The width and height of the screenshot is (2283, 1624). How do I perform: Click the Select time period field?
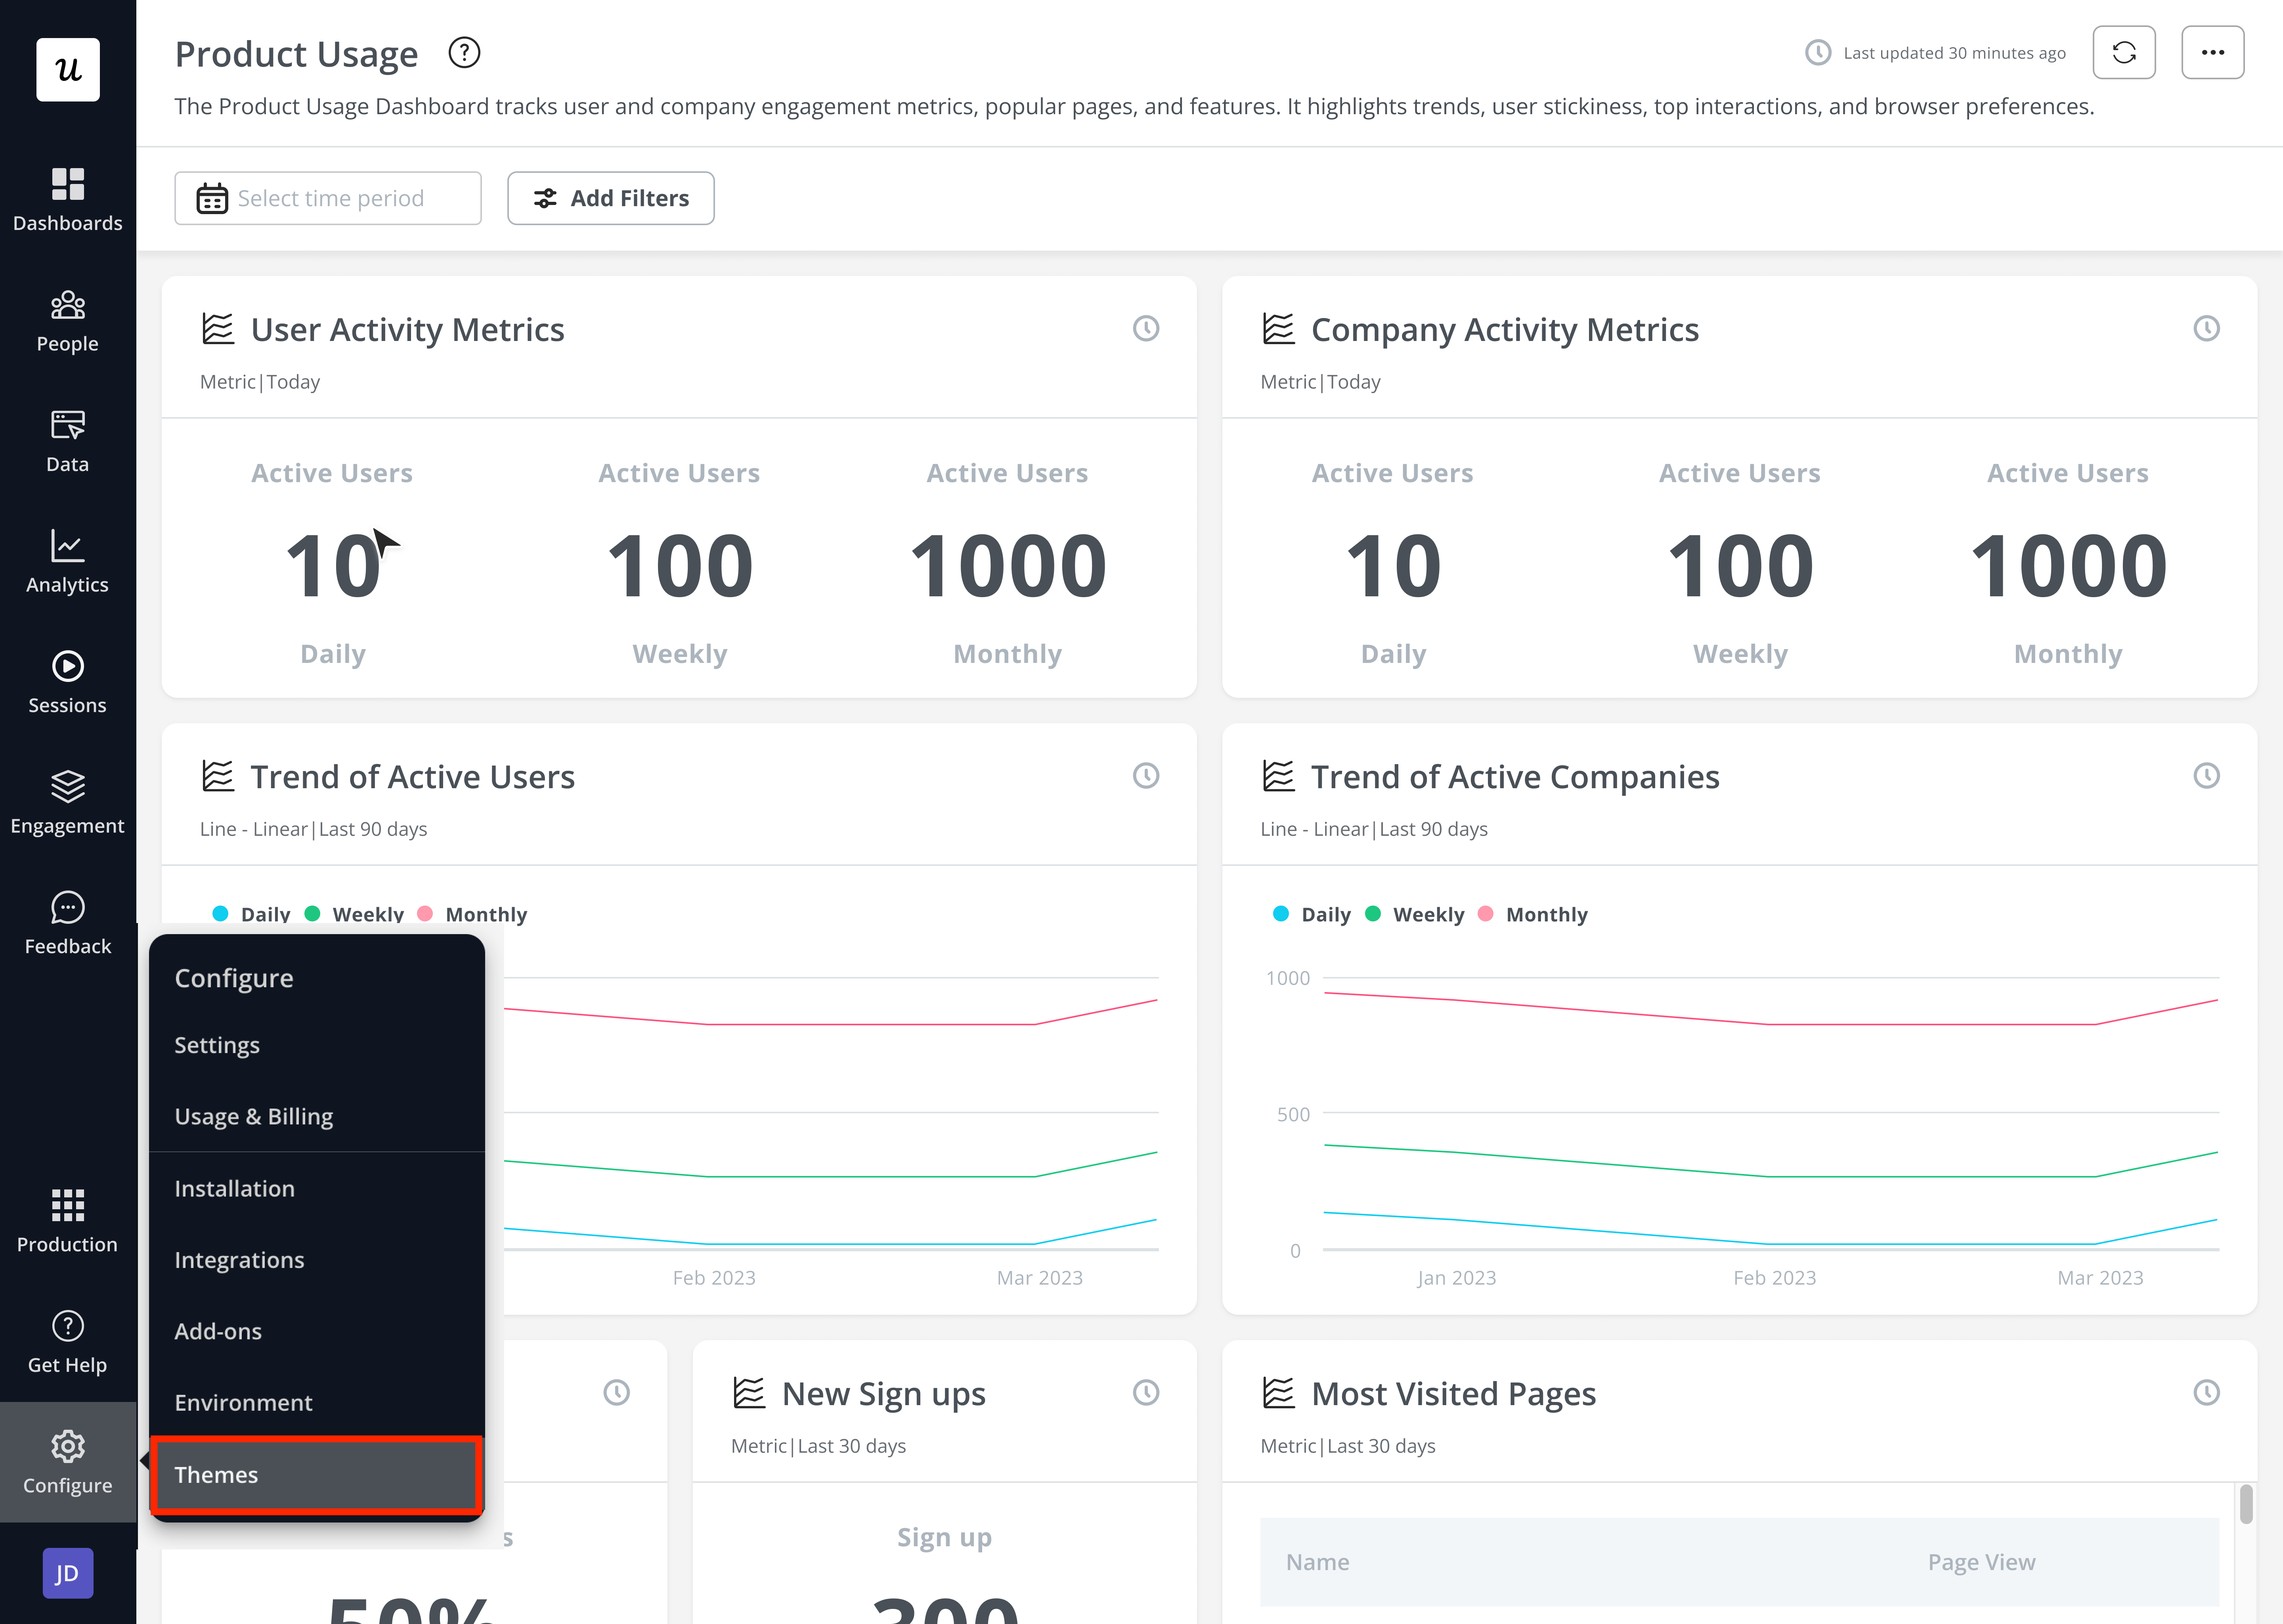pyautogui.click(x=328, y=198)
